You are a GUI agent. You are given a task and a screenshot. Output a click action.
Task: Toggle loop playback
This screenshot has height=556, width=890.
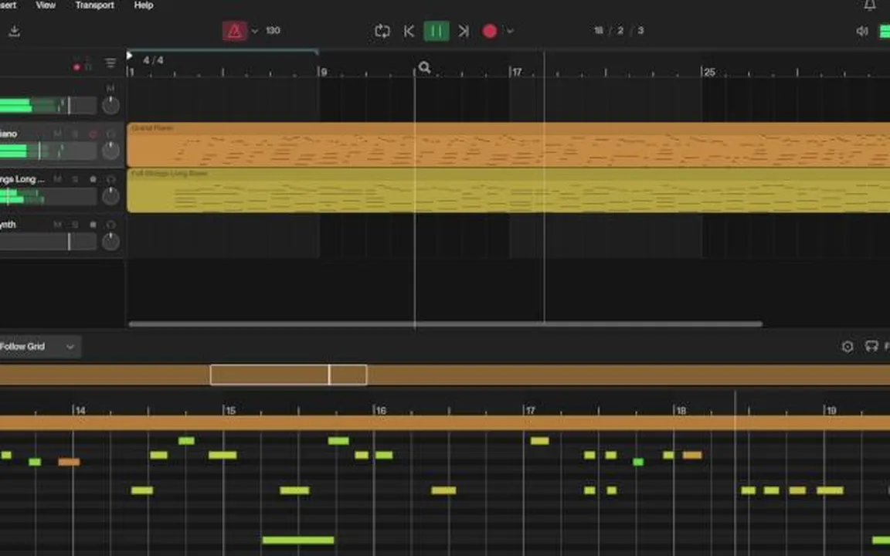coord(382,31)
